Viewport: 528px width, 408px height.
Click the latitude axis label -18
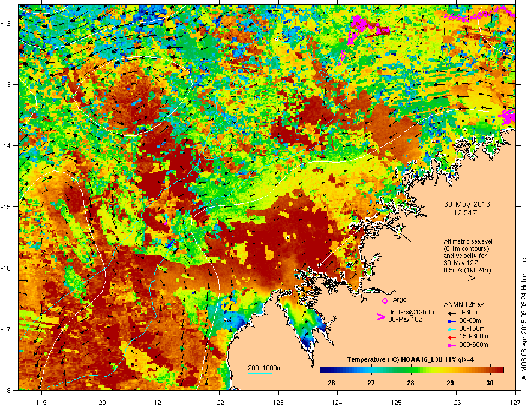[7, 390]
